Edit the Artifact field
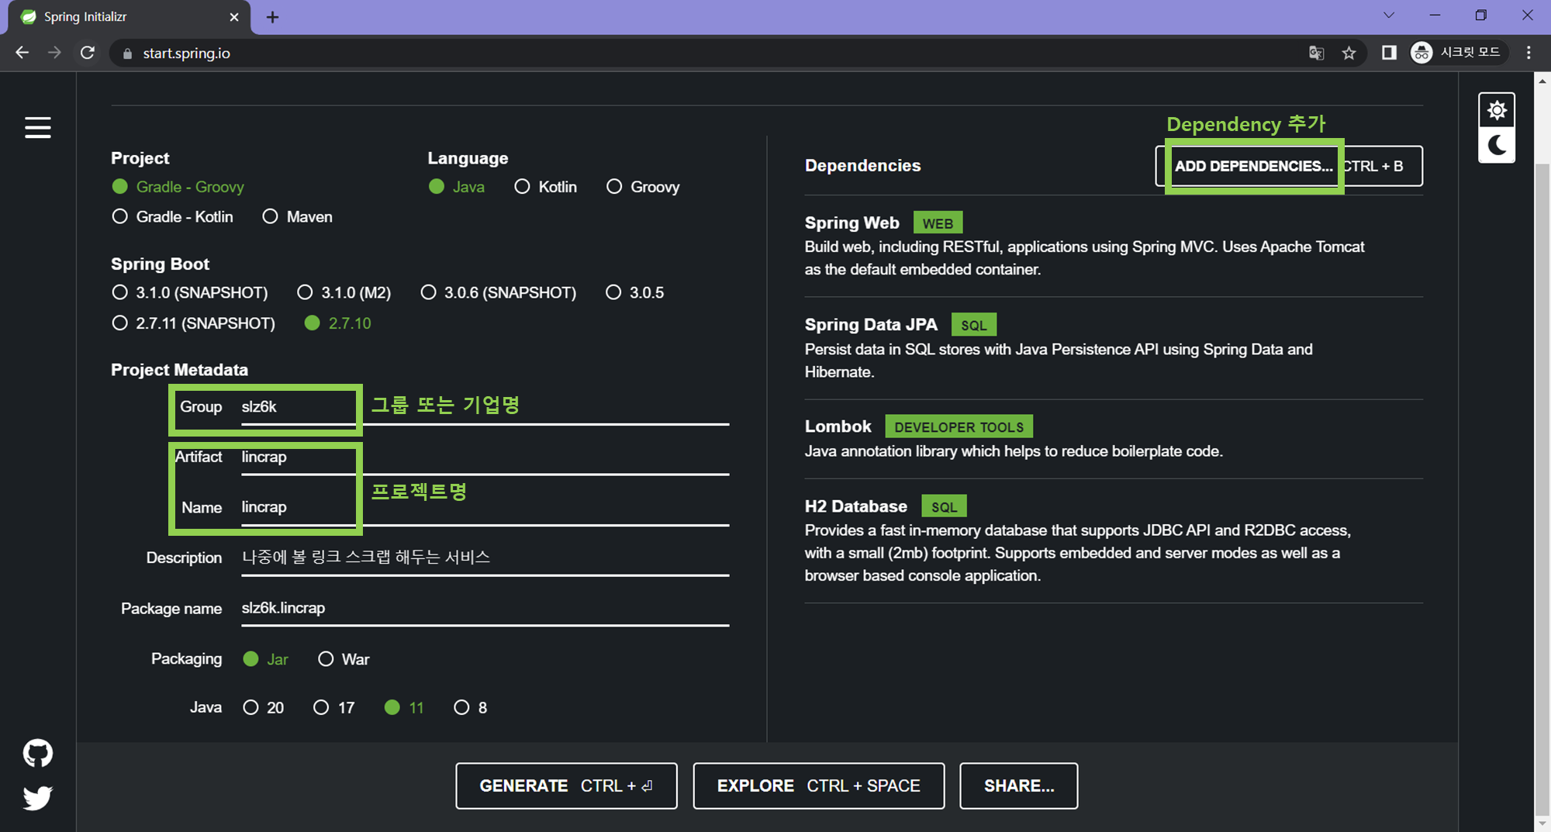 pyautogui.click(x=485, y=457)
